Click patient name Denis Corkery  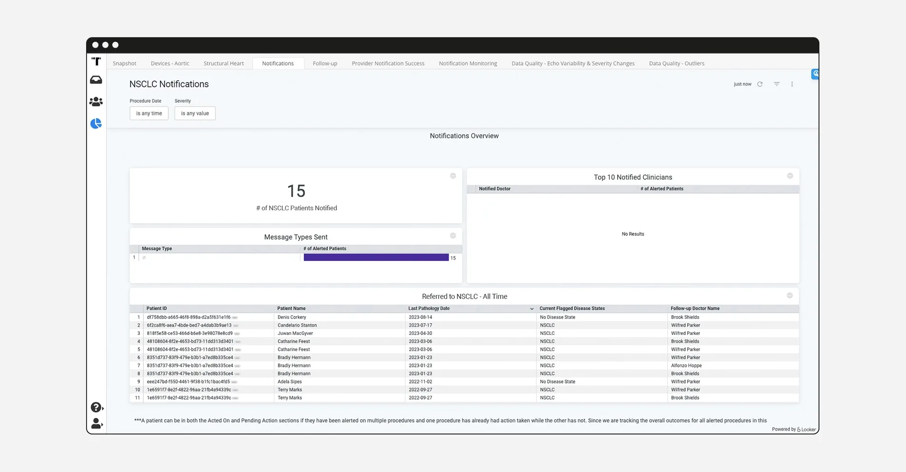click(292, 317)
